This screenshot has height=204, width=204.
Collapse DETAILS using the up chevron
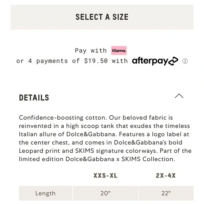tap(179, 96)
